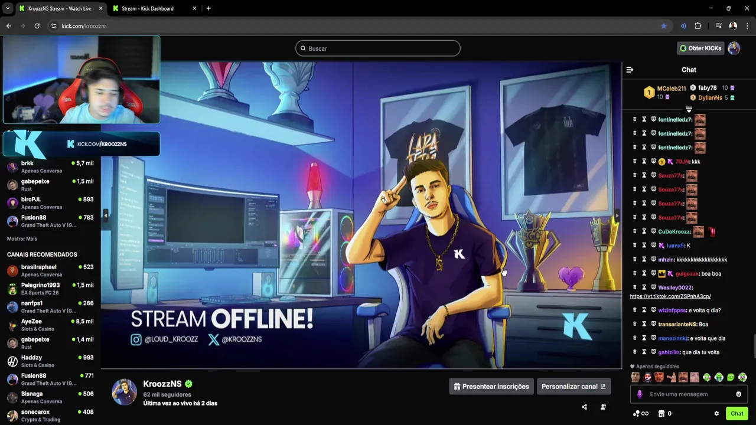This screenshot has width=756, height=425.
Task: Open the emoji picker in message box
Action: [738, 394]
